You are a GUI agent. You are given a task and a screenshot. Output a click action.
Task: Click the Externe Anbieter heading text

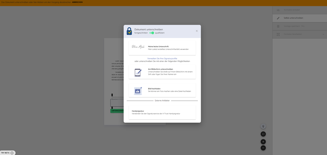point(162,101)
